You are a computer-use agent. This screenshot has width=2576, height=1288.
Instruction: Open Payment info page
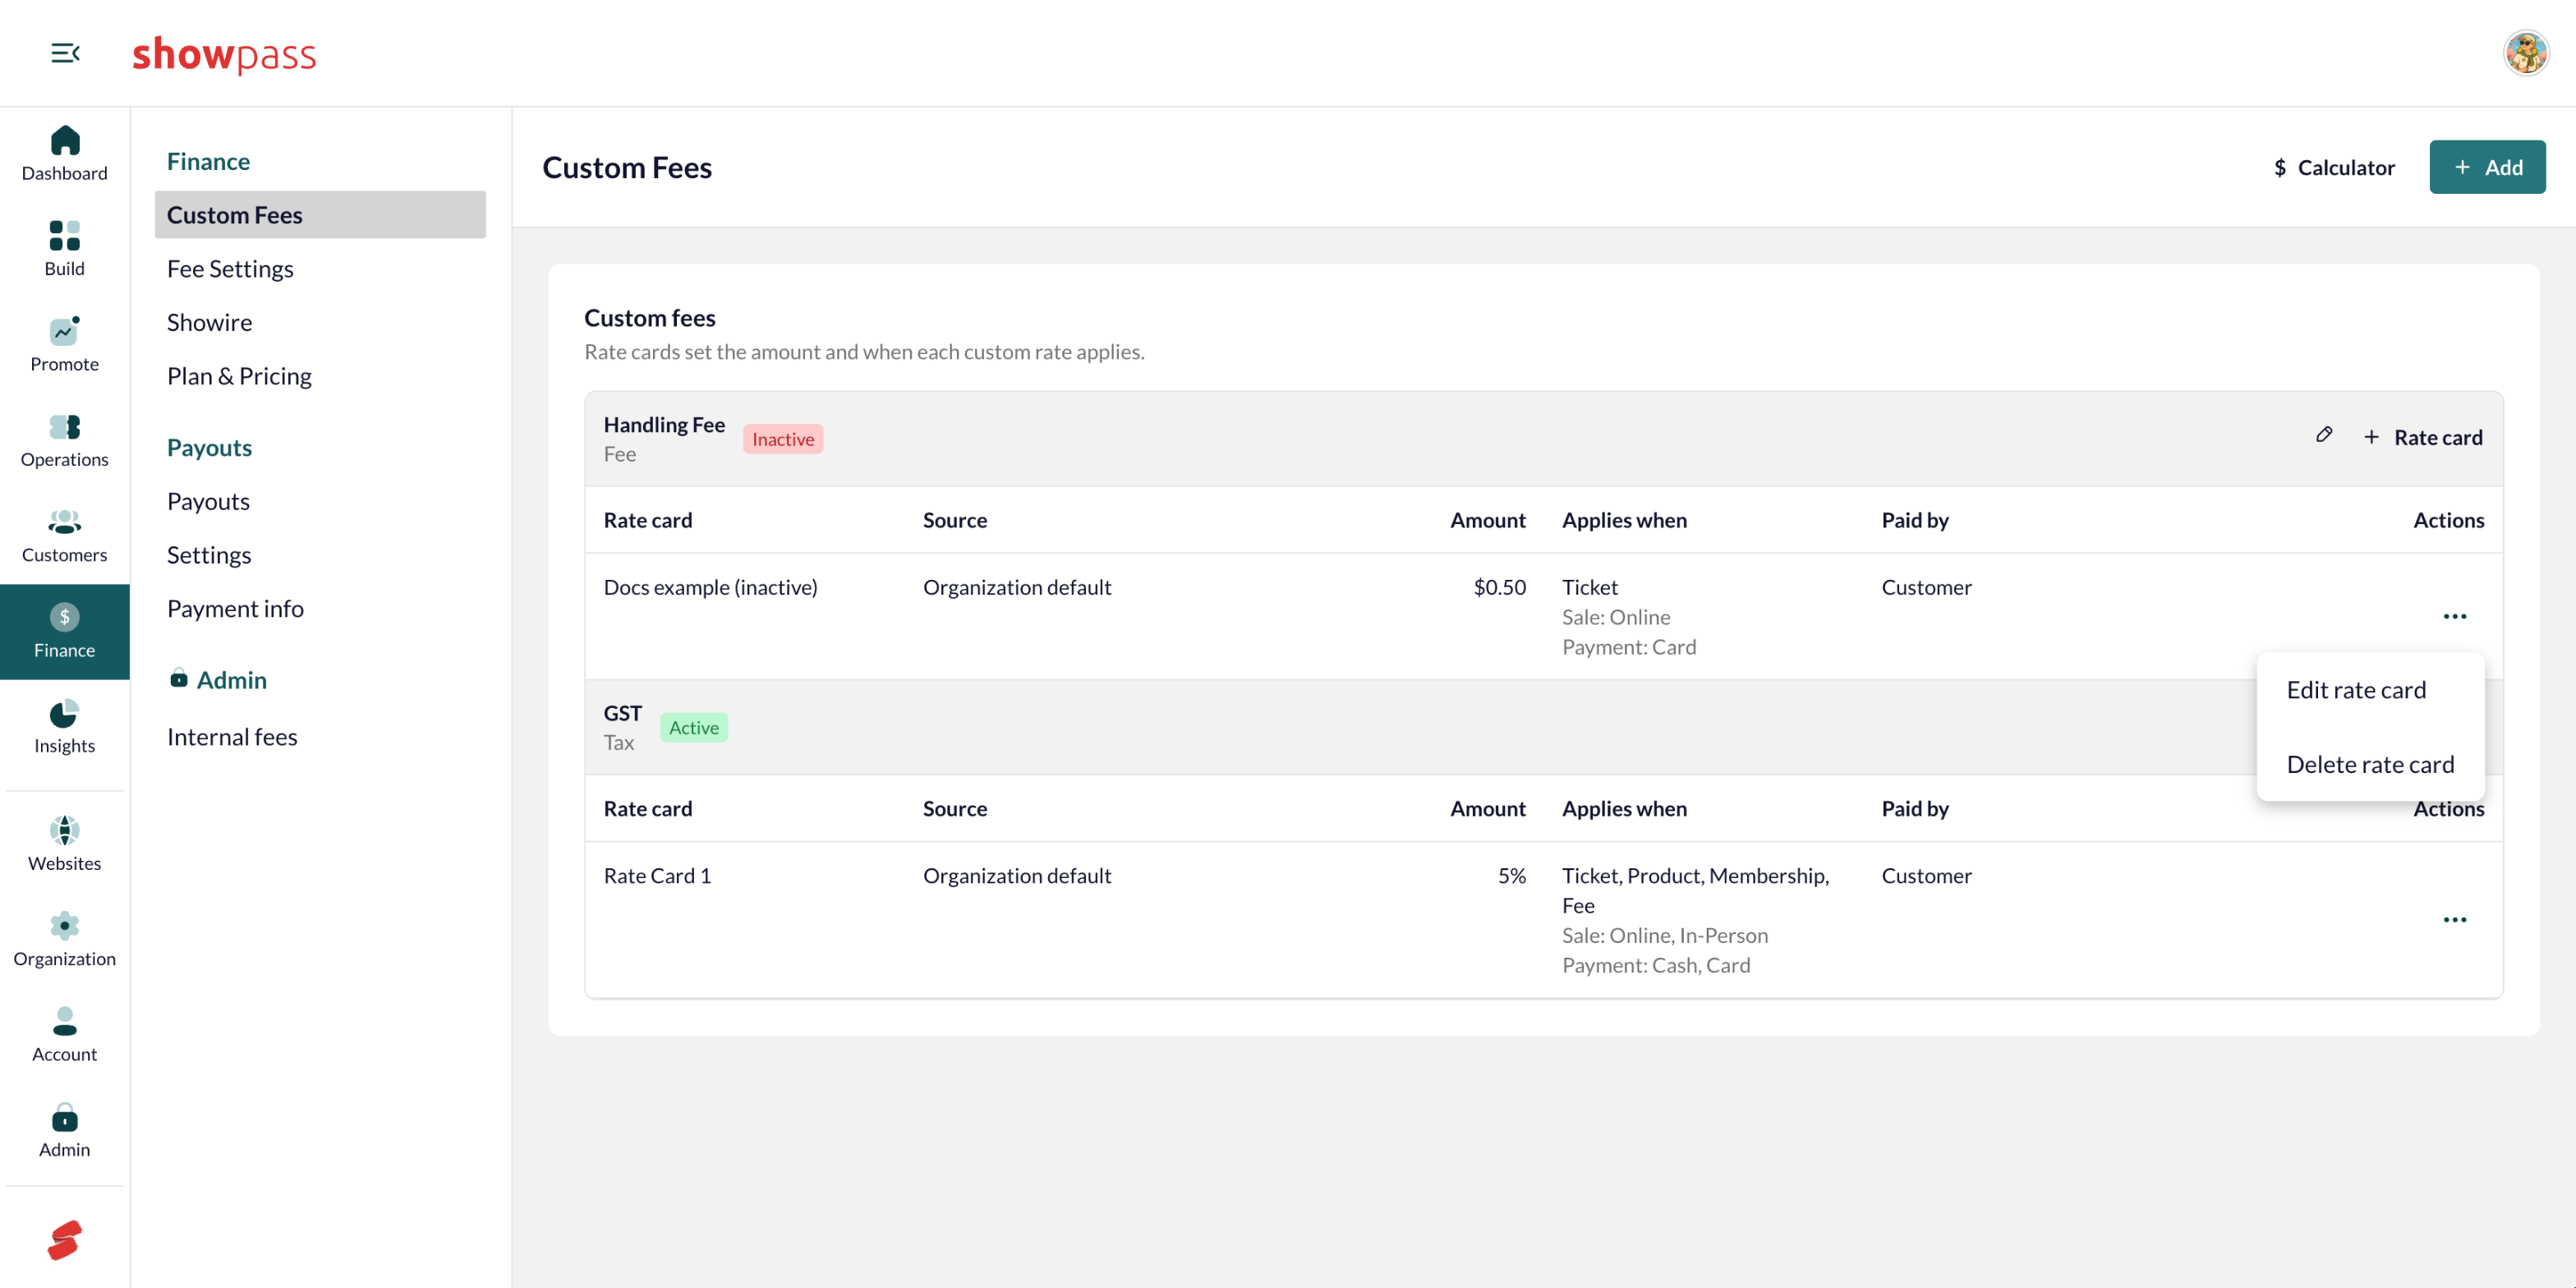coord(235,608)
